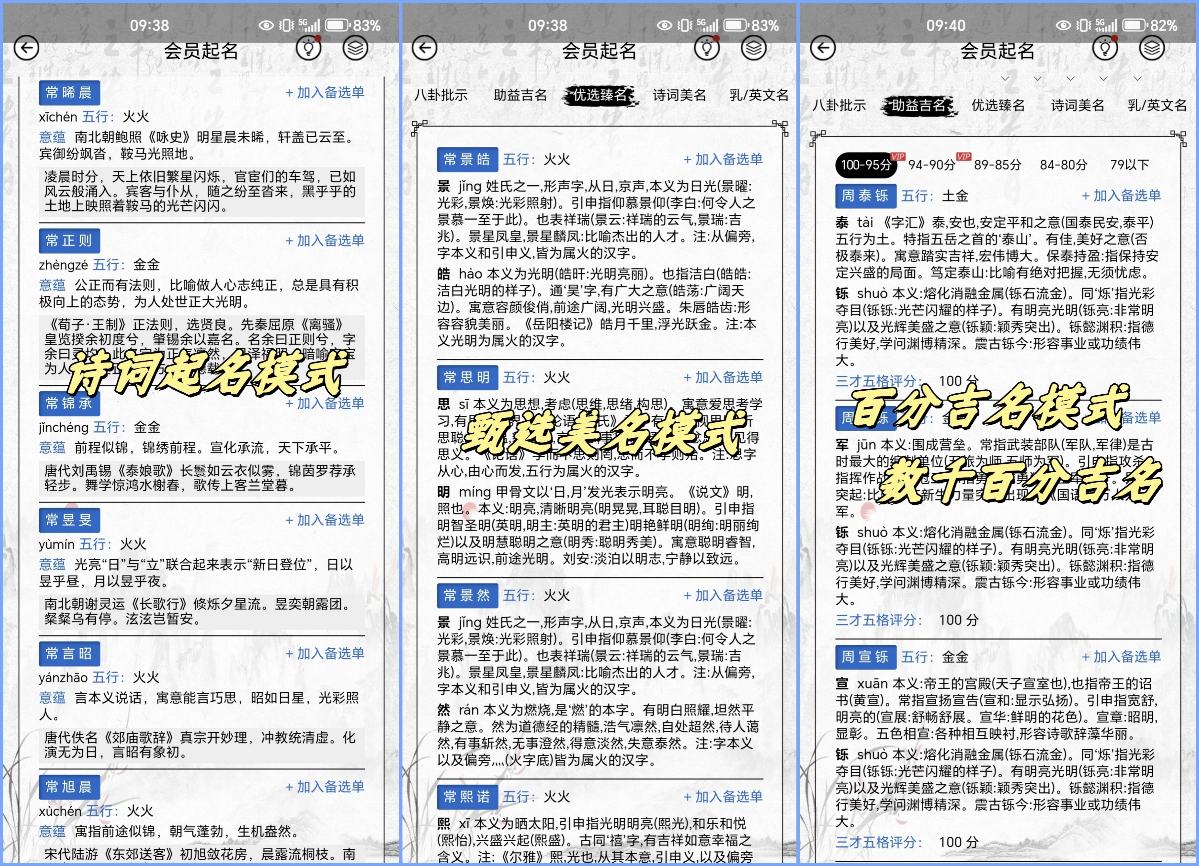Tap the battery icon showing 82%
The image size is (1199, 866).
point(1134,25)
